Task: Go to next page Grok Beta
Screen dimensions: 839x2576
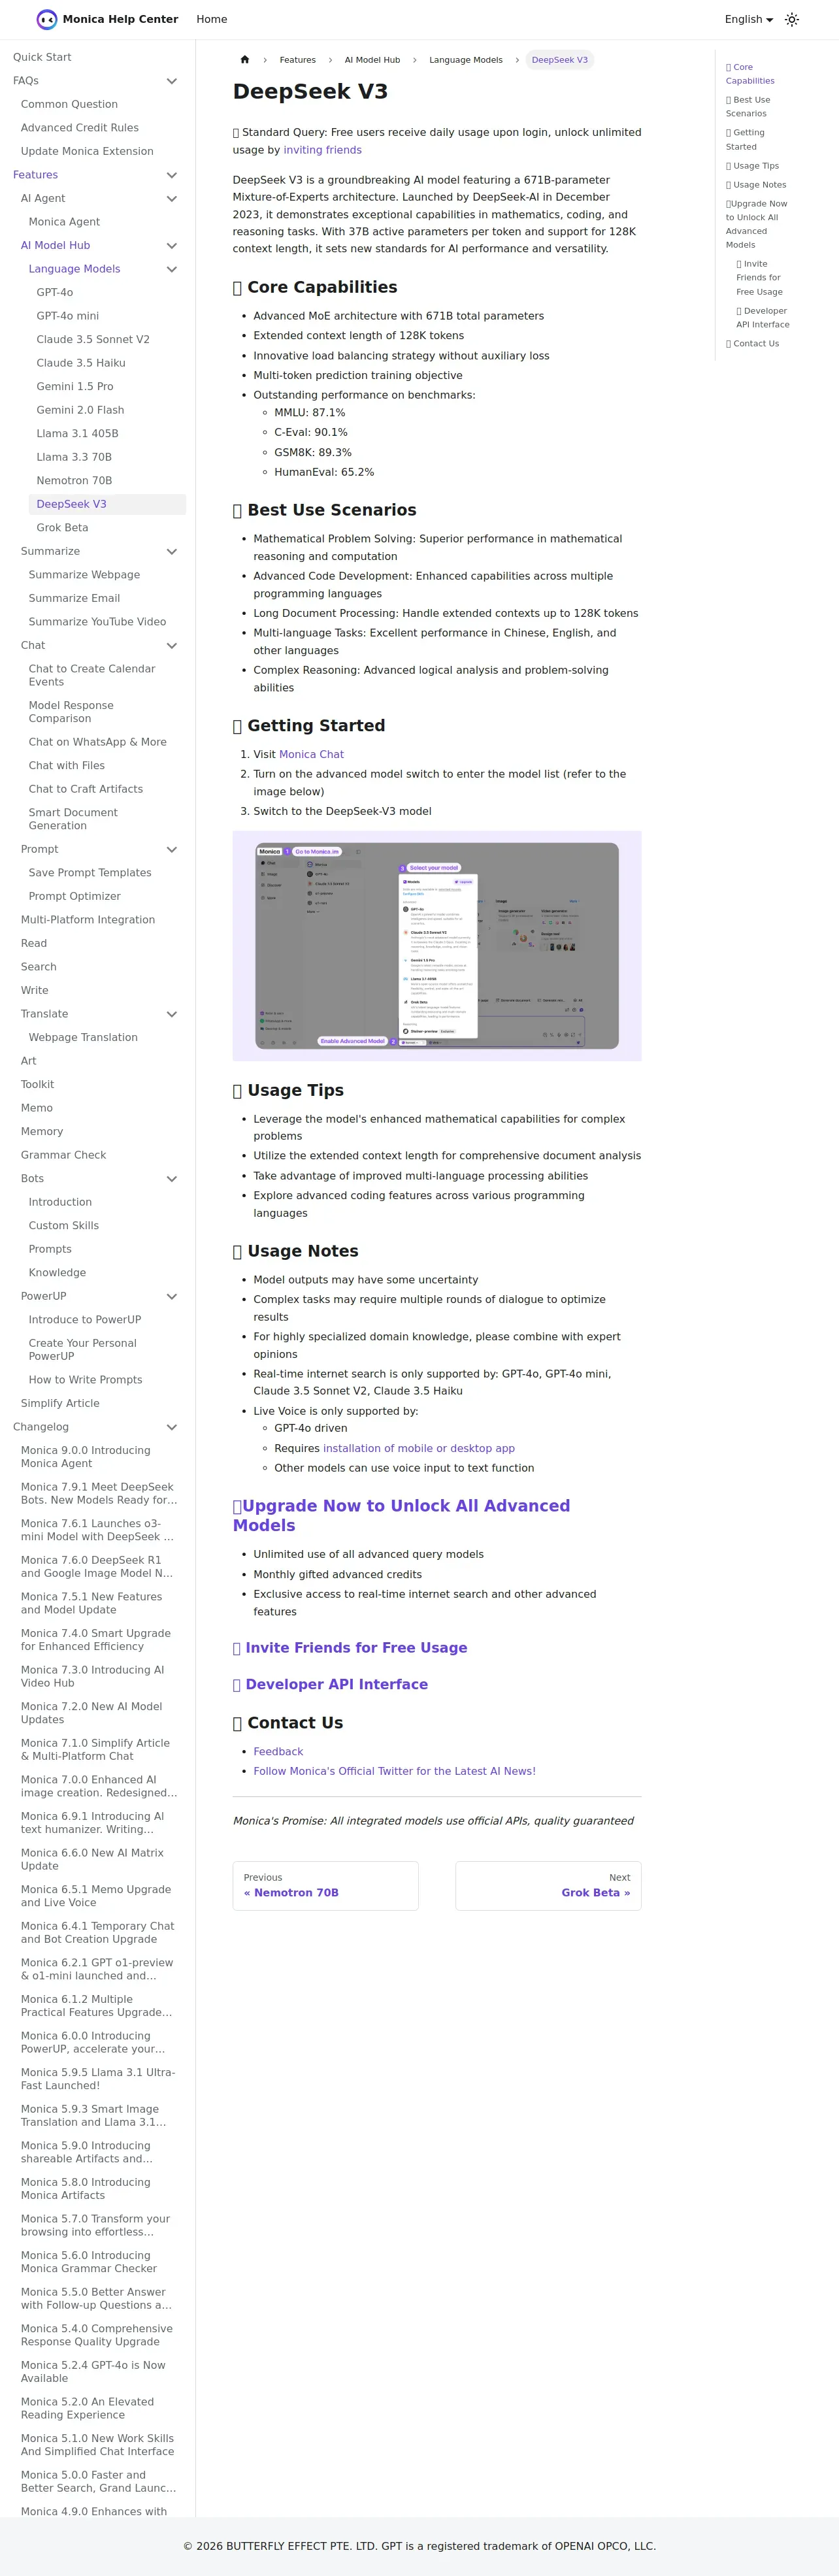Action: click(548, 1886)
